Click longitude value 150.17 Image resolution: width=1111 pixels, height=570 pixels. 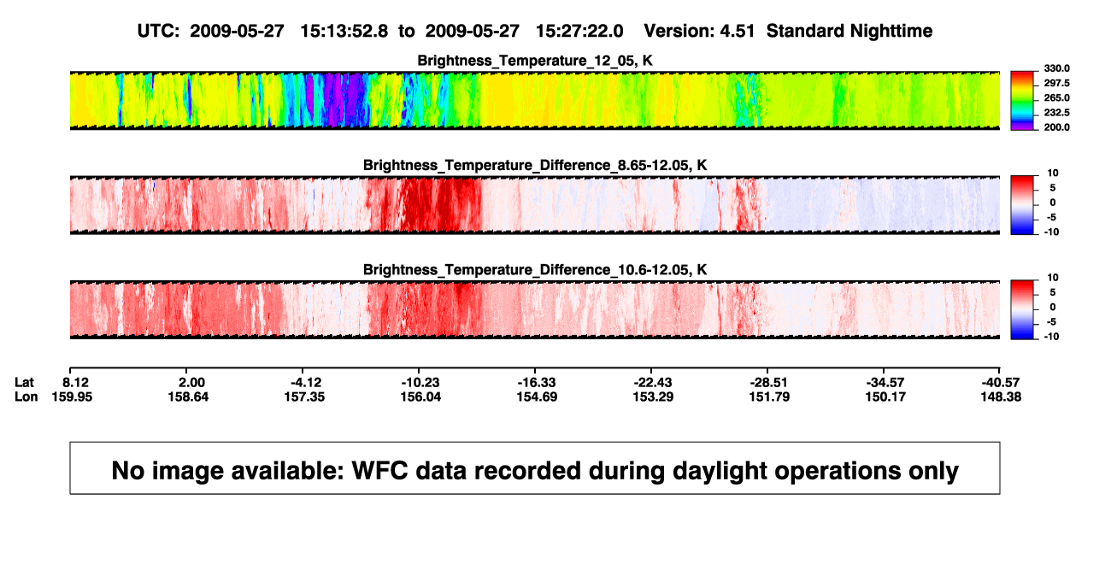coord(884,397)
